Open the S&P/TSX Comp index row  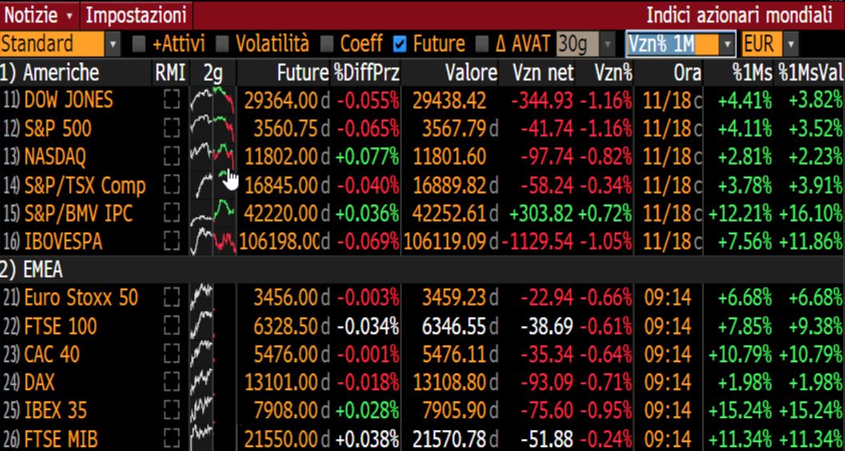click(422, 186)
